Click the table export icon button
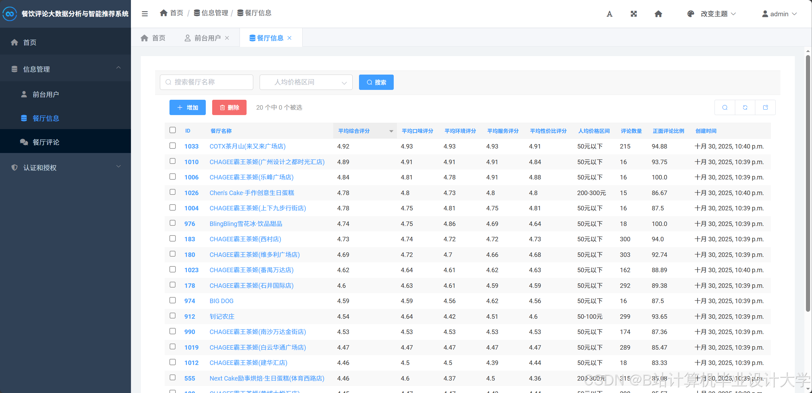 point(765,107)
